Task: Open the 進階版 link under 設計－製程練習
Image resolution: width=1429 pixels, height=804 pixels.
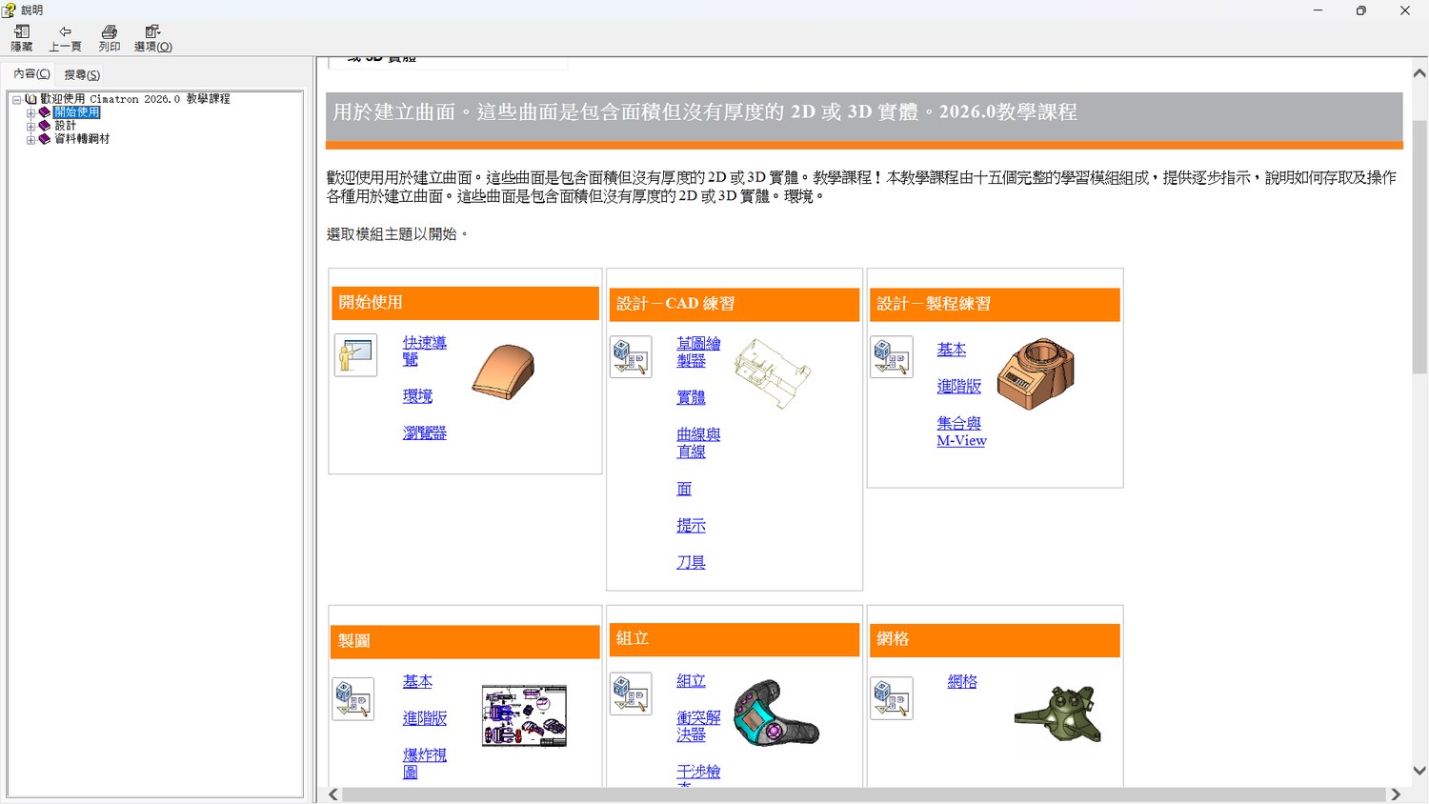Action: click(958, 386)
